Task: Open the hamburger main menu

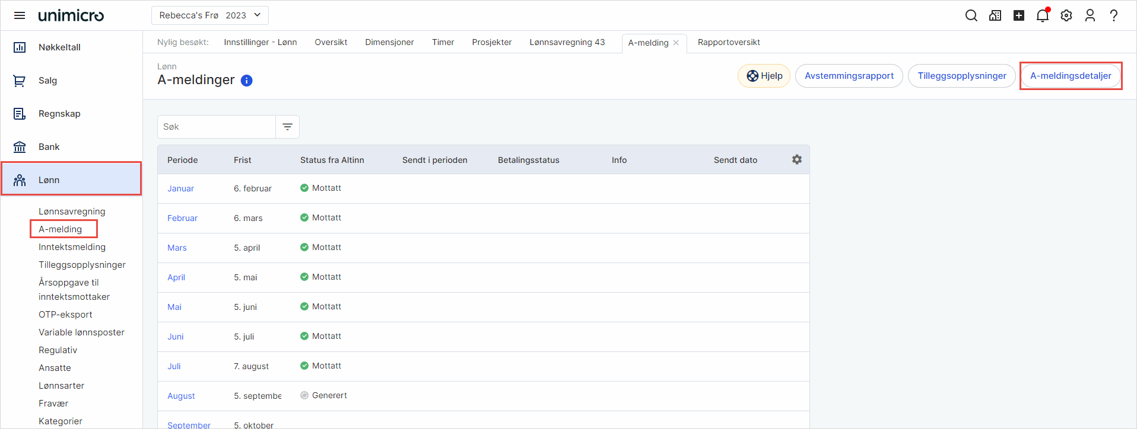Action: (x=20, y=15)
